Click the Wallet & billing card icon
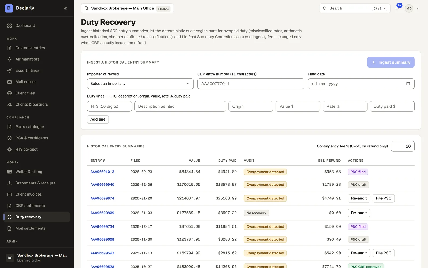The height and width of the screenshot is (268, 428). coord(9,172)
